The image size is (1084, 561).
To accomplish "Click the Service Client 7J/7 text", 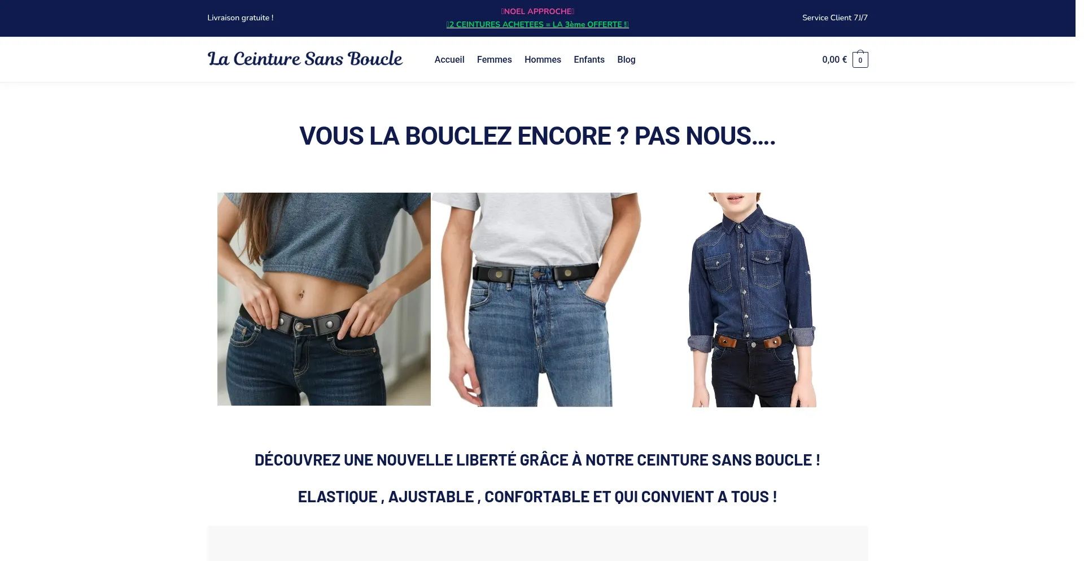I will click(835, 18).
